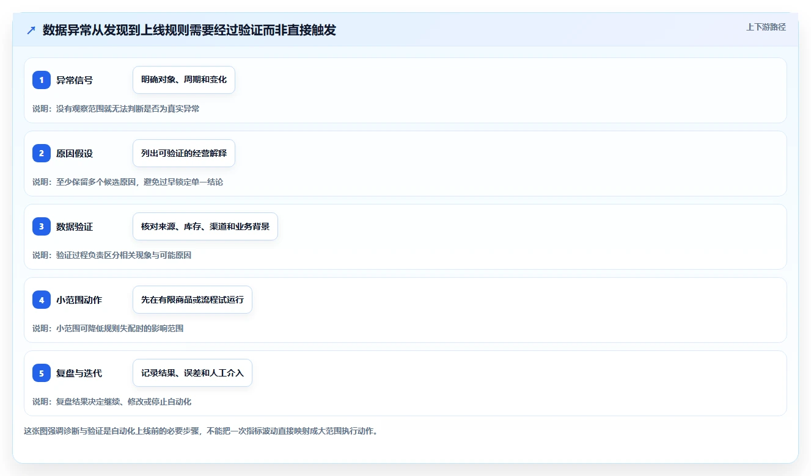The height and width of the screenshot is (476, 811).
Task: Click the 上下游路径 label
Action: click(766, 27)
